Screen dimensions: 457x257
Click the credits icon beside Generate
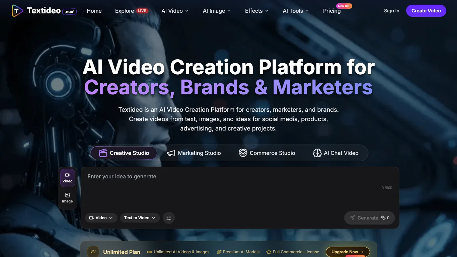[383, 218]
